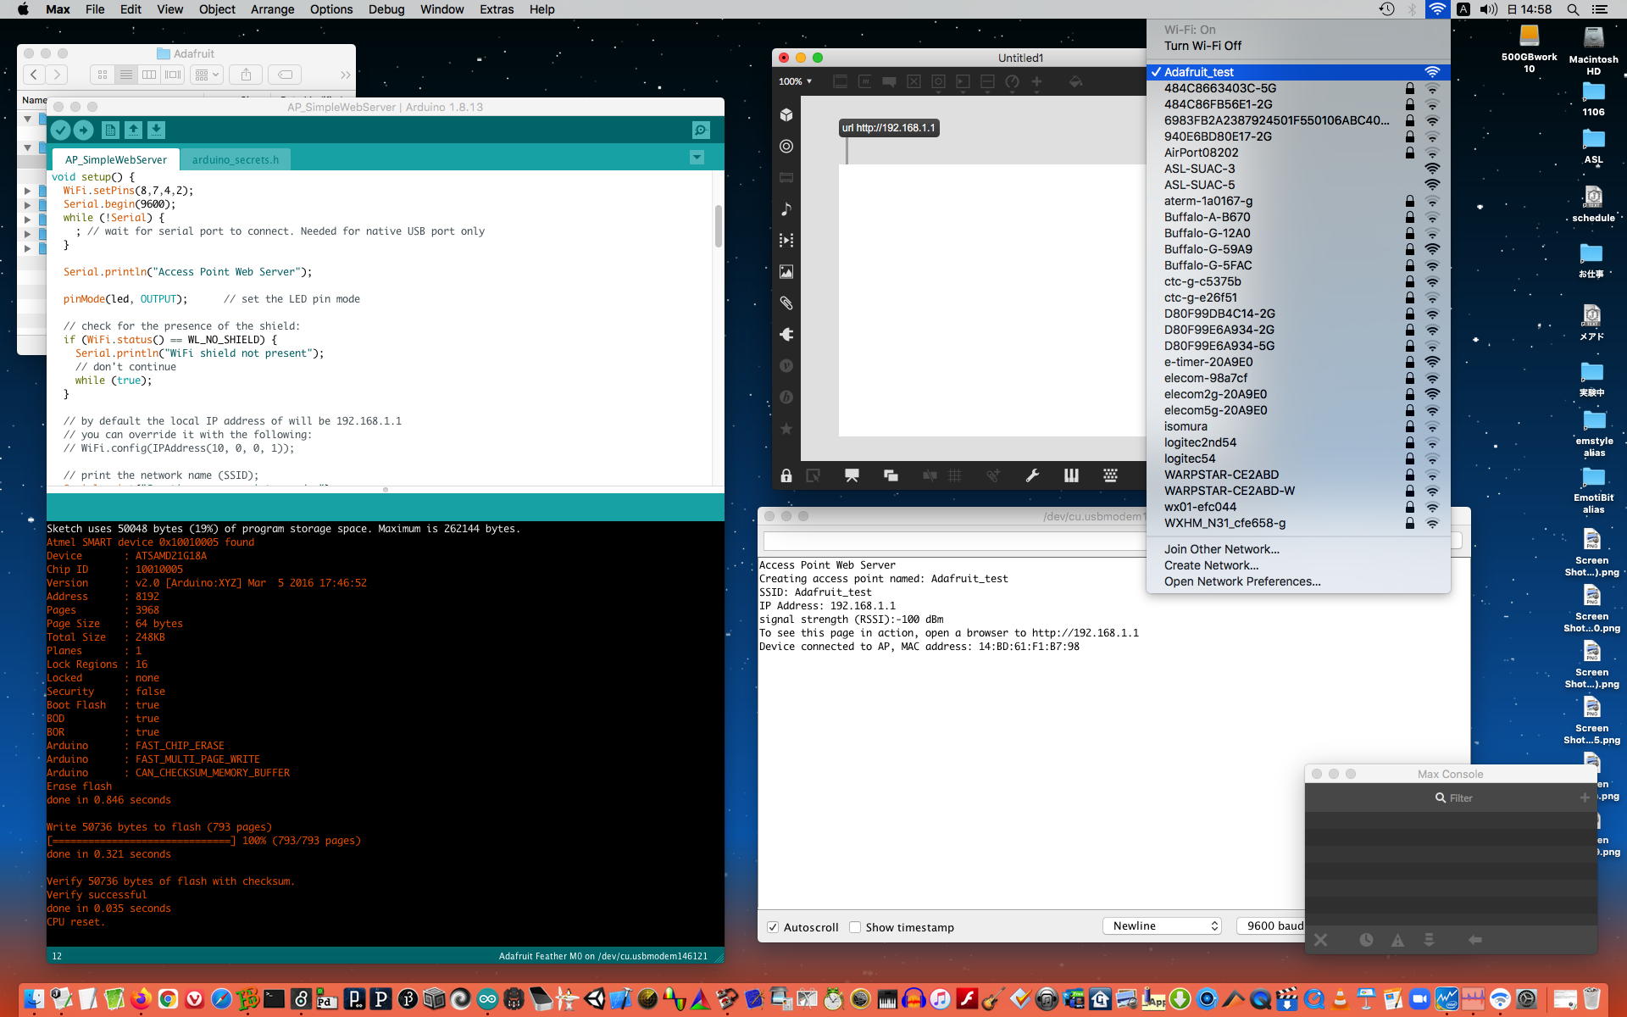Open the 9600 baud rate dropdown

pos(1271,925)
